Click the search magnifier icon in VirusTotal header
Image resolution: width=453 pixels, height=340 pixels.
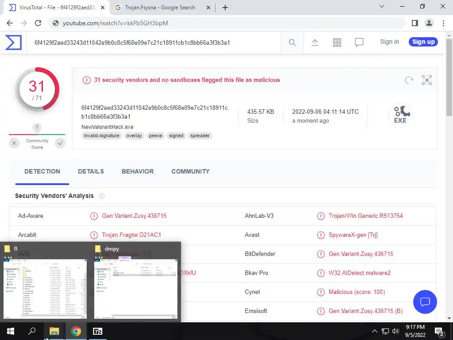point(292,42)
